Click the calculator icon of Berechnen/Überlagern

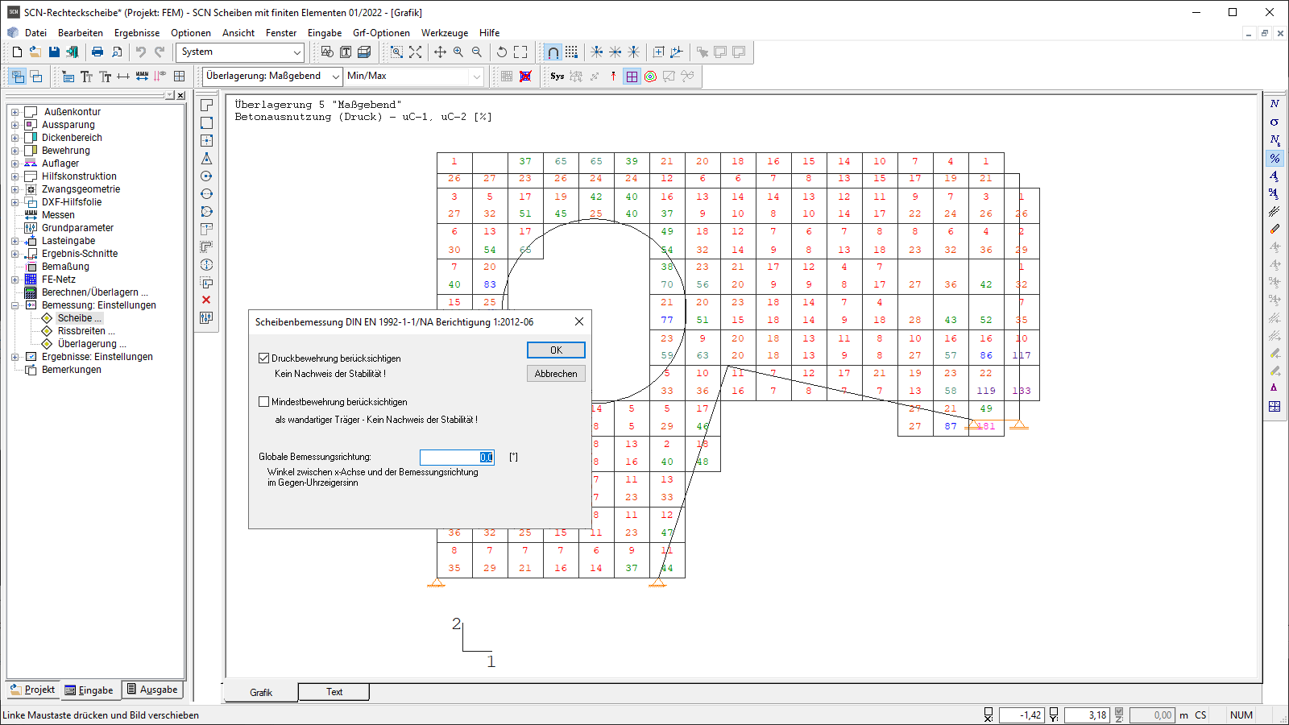[x=31, y=292]
